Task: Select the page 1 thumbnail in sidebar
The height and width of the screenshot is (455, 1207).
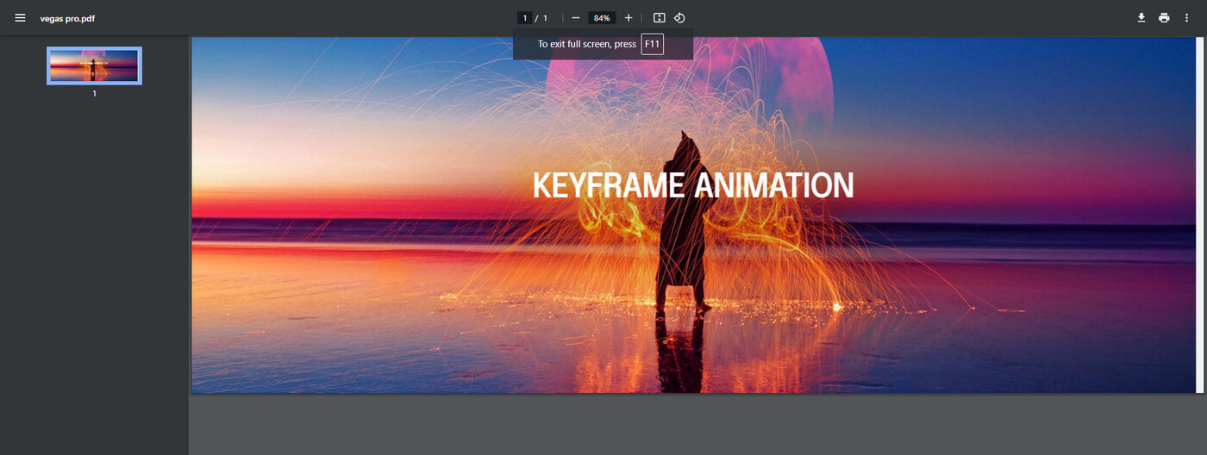Action: (94, 65)
